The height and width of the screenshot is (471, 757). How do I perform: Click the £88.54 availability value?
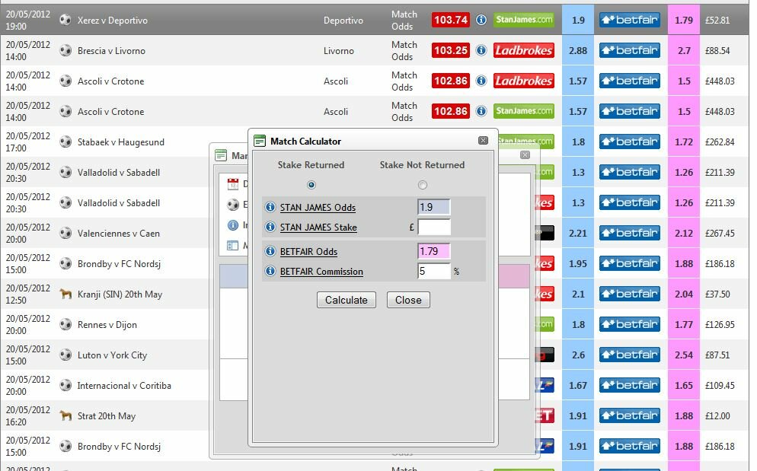click(717, 51)
